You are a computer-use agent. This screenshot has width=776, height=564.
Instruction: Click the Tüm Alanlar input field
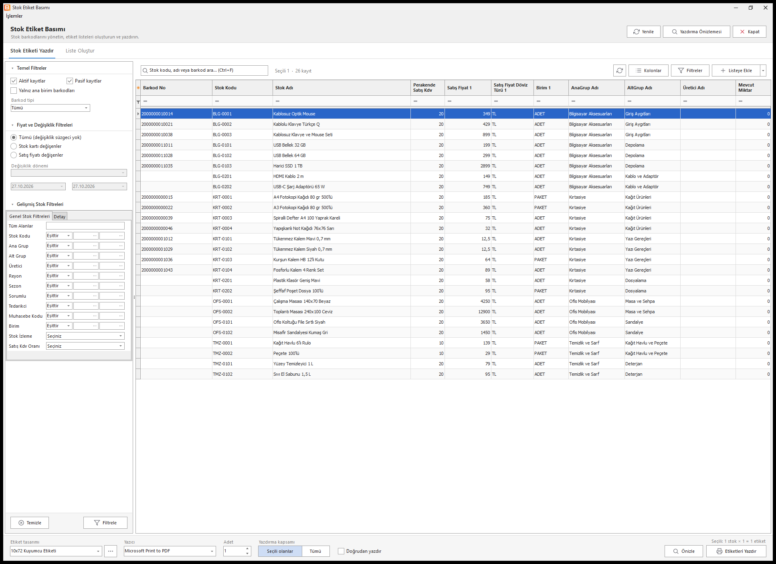tap(85, 226)
